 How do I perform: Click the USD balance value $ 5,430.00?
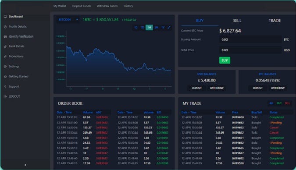pos(207,80)
